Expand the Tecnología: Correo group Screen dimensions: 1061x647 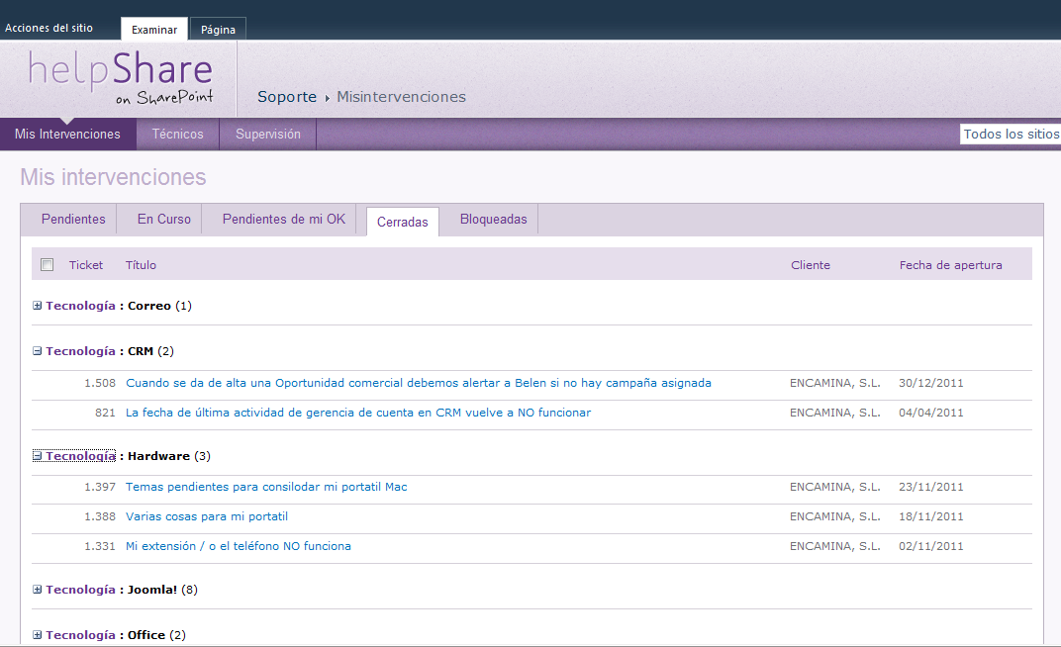tap(37, 306)
